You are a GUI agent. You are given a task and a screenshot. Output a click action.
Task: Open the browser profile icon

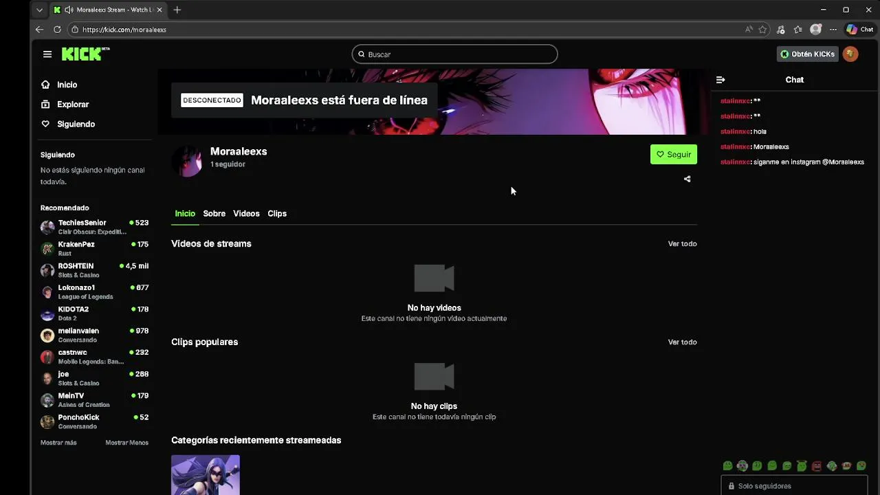pyautogui.click(x=815, y=30)
